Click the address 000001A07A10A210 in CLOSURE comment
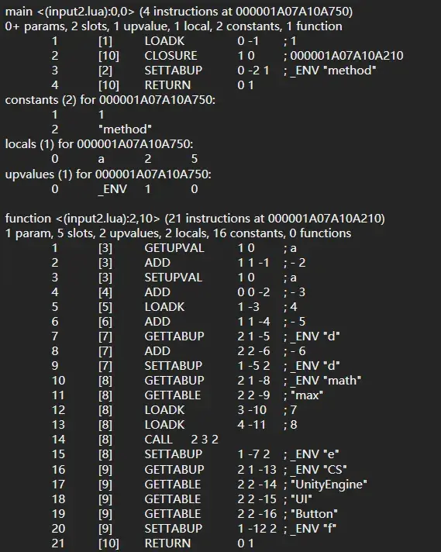The width and height of the screenshot is (441, 552). click(346, 56)
